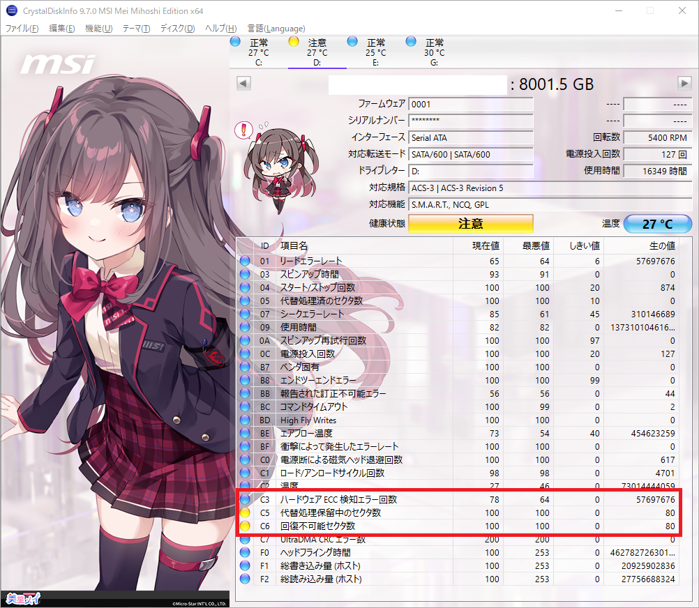This screenshot has width=699, height=608.
Task: Click status orb for High Fly Writes row
Action: pyautogui.click(x=245, y=420)
